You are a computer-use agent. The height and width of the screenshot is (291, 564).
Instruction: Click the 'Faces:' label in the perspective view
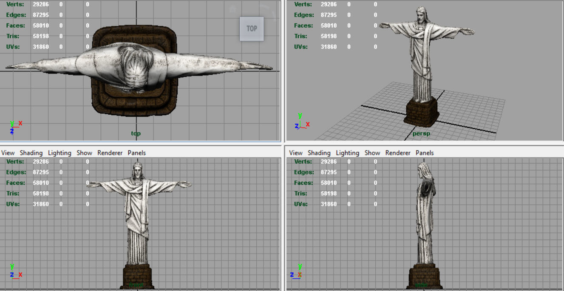303,25
